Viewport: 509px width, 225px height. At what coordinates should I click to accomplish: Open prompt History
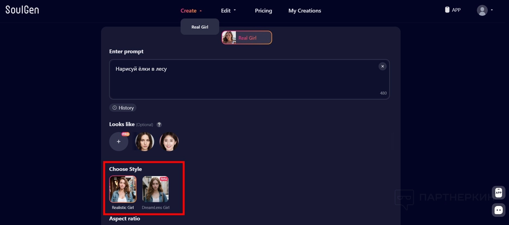(x=123, y=108)
